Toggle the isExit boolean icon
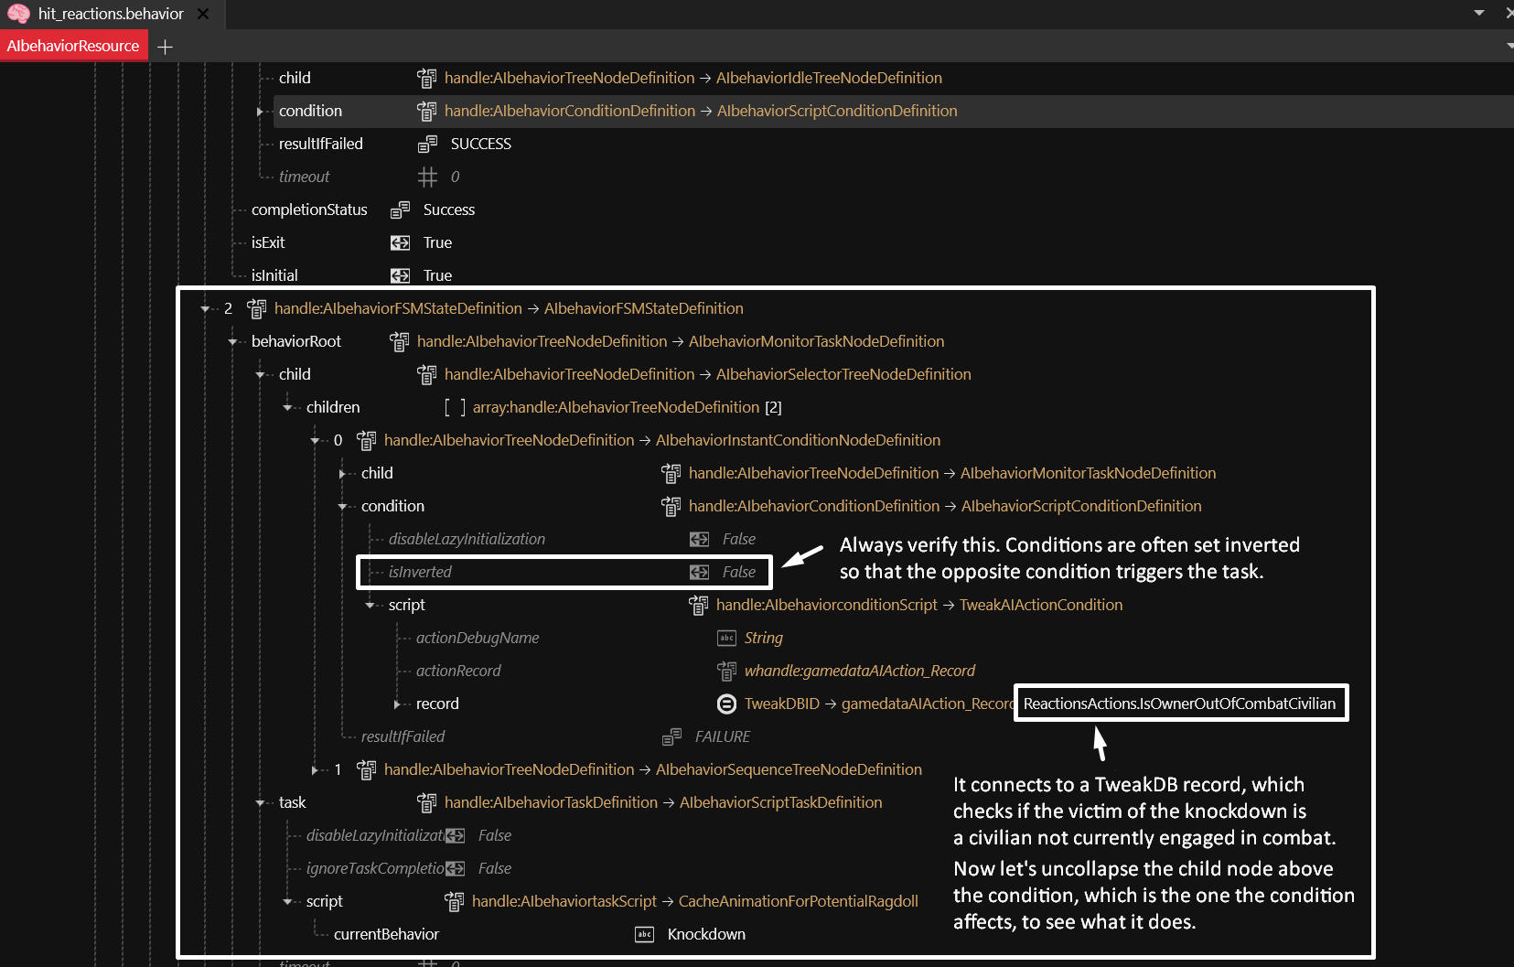This screenshot has height=967, width=1514. 400,242
